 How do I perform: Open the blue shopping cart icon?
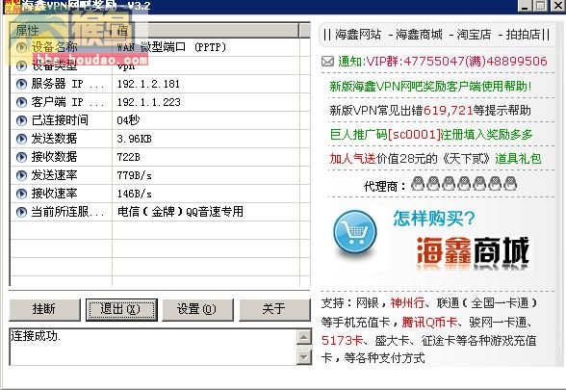pos(355,233)
